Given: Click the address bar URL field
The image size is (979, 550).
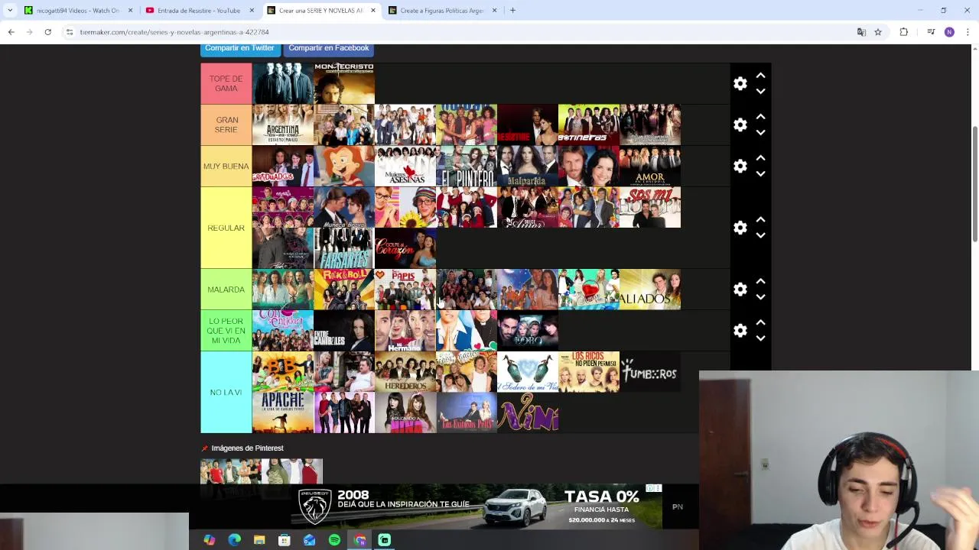Looking at the screenshot, I should click(459, 32).
